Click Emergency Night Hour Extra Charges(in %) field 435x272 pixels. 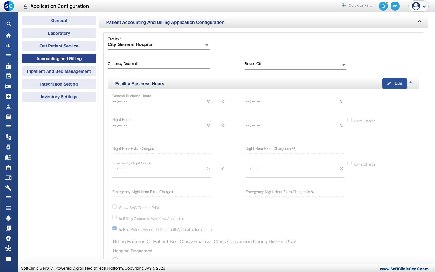295,192
